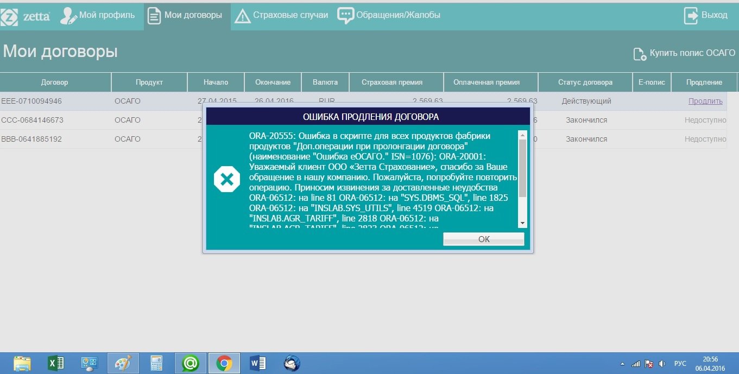Screen dimensions: 739x374
Task: Click the error X icon in dialog
Action: pyautogui.click(x=226, y=179)
